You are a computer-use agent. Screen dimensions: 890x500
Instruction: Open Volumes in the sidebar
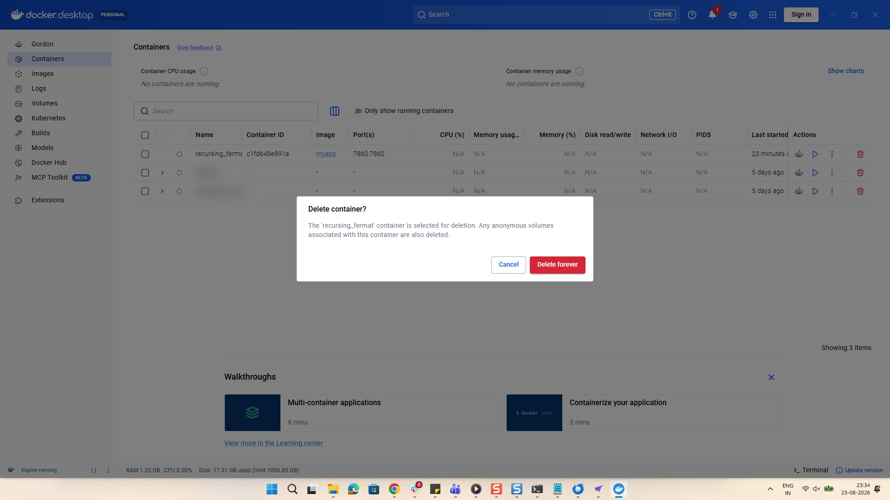pos(59,103)
